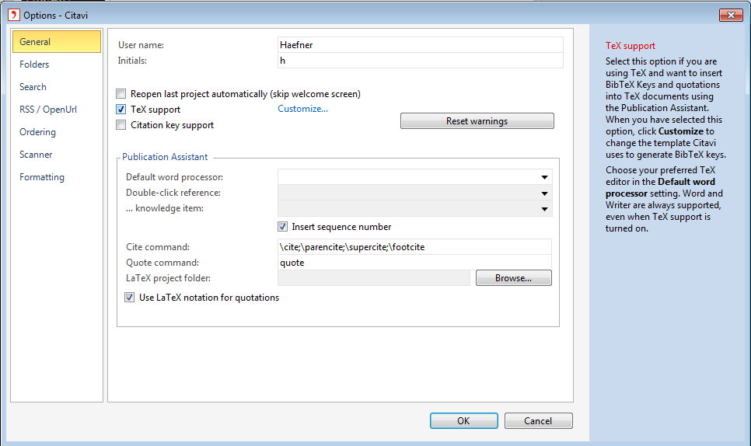Click the Cite command field

[414, 247]
